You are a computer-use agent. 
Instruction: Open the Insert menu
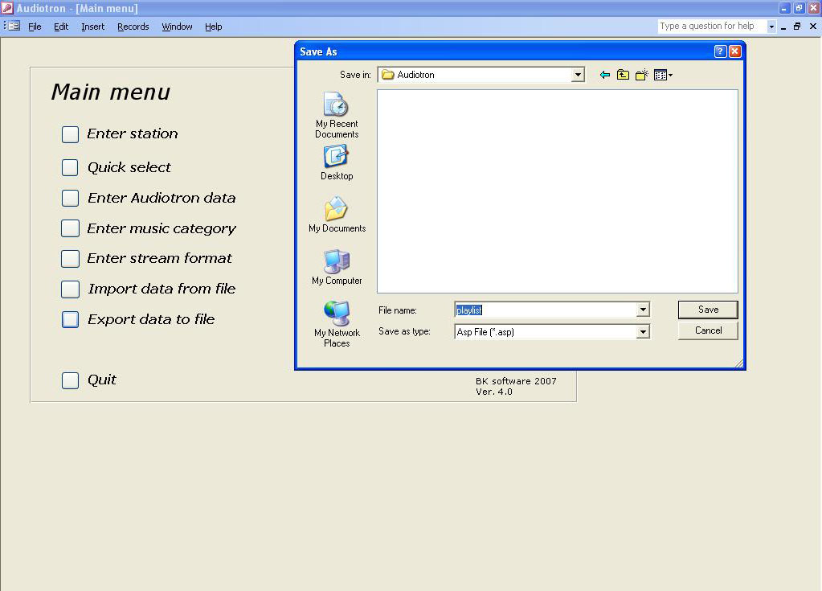click(92, 27)
